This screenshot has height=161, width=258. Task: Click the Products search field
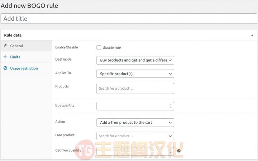[x=135, y=89]
